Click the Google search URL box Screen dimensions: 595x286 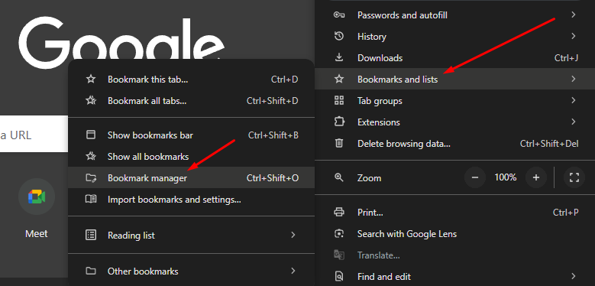pos(34,134)
